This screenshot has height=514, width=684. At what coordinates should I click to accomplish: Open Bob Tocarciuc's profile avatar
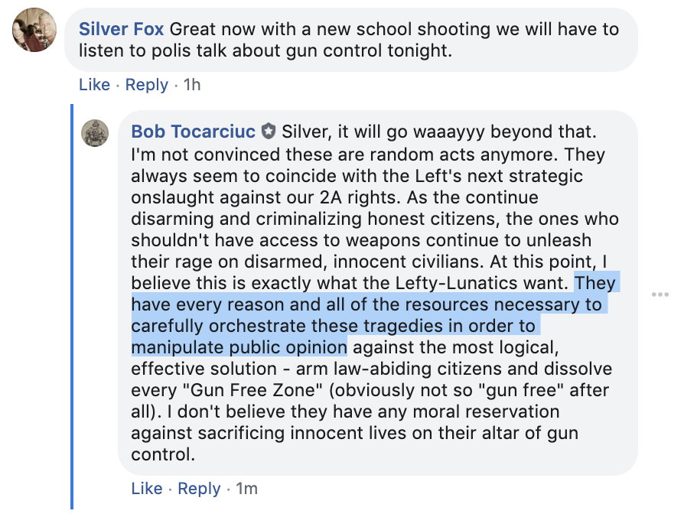[96, 133]
